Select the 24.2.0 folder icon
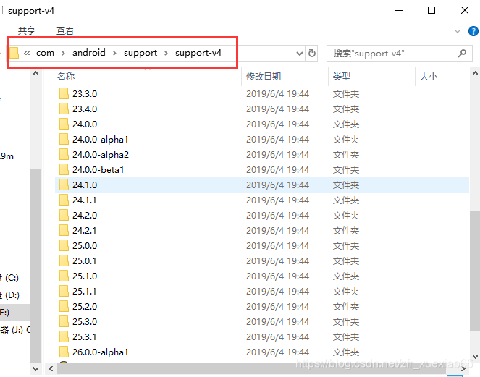This screenshot has height=377, width=480. tap(64, 215)
